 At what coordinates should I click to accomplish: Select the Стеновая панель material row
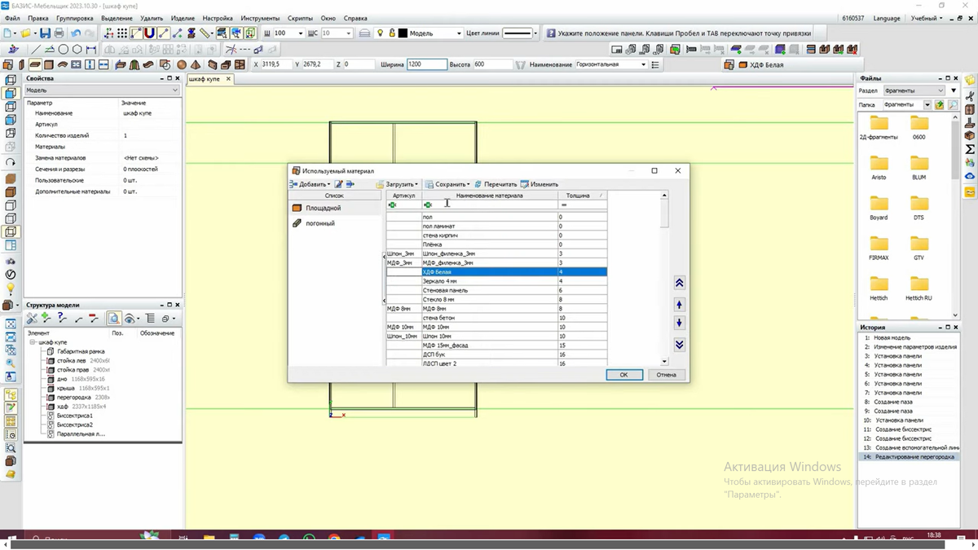(496, 290)
